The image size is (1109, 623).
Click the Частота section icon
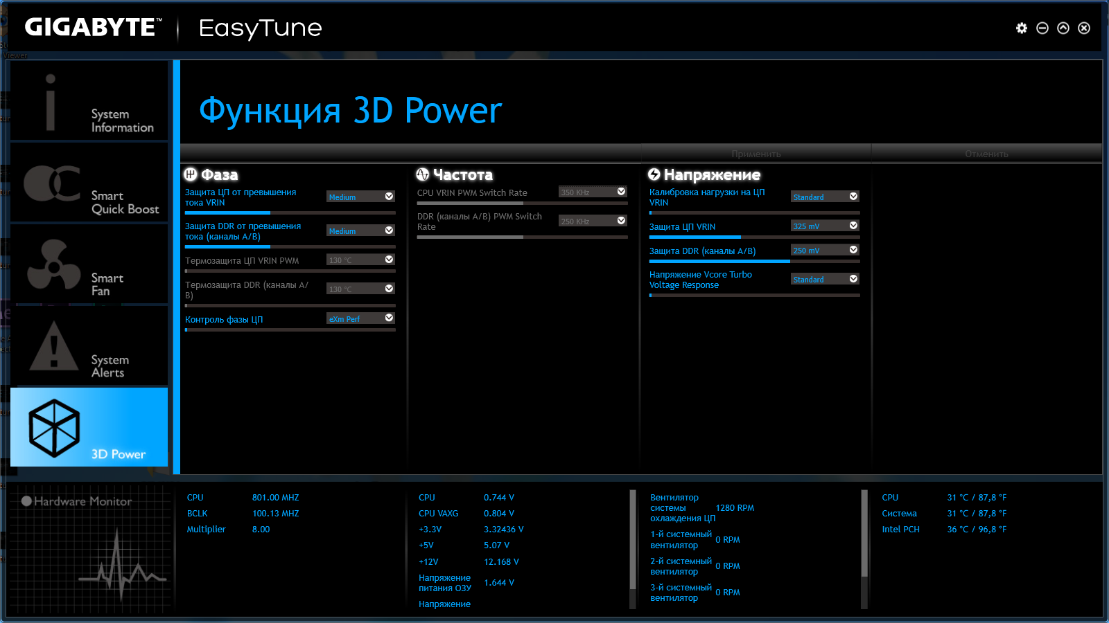tap(423, 174)
